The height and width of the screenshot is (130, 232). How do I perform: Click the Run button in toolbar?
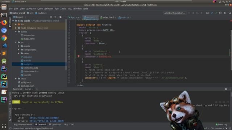pos(189,13)
